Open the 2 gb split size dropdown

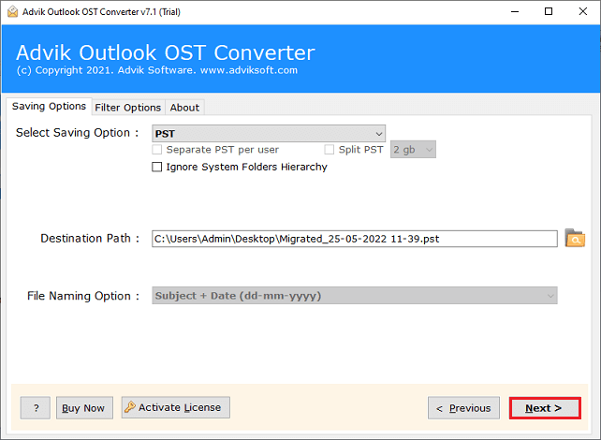413,150
